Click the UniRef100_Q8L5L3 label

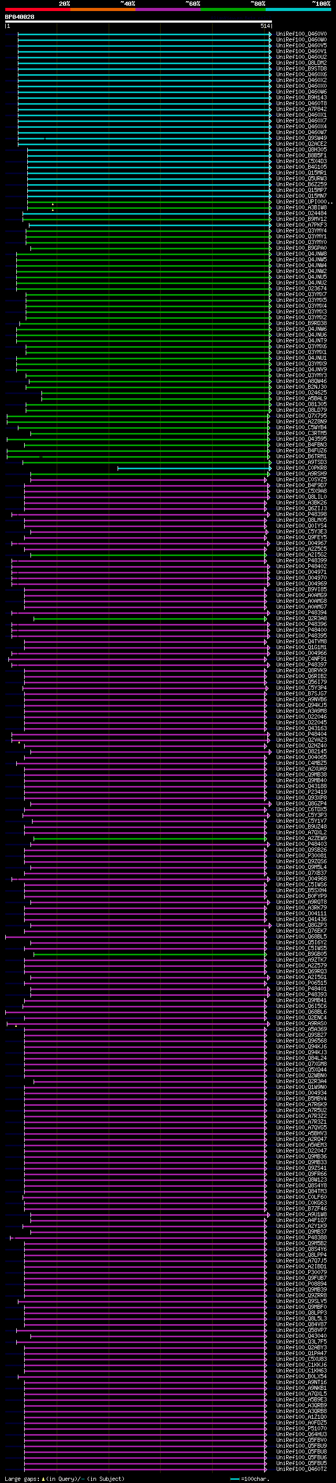[x=301, y=1318]
